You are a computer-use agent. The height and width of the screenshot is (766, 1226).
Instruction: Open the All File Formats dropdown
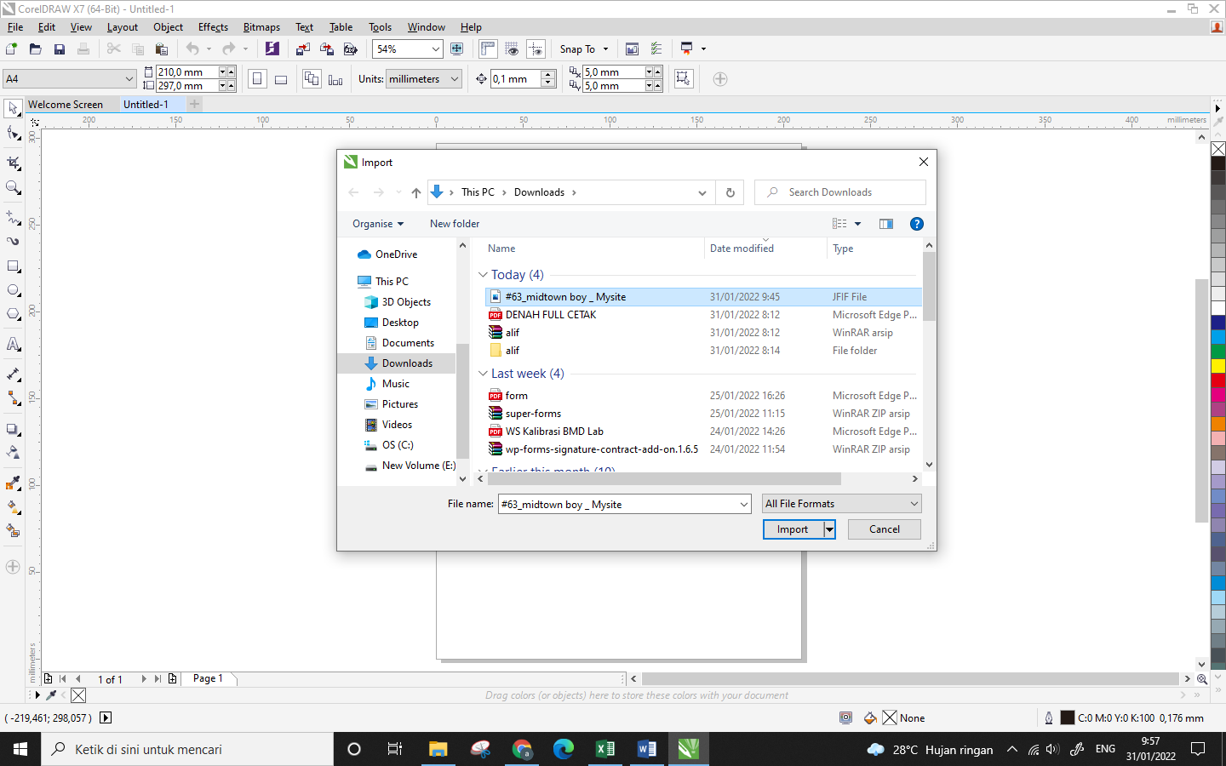pos(841,504)
